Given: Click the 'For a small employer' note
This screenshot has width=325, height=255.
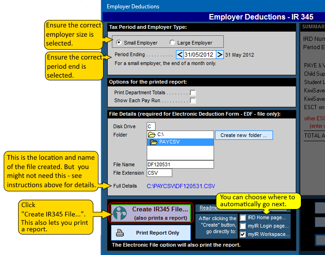Looking at the screenshot, I should click(x=165, y=63).
